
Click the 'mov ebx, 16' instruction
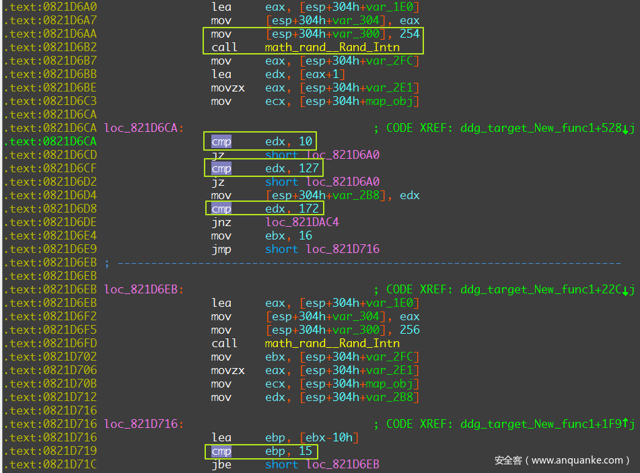click(262, 235)
